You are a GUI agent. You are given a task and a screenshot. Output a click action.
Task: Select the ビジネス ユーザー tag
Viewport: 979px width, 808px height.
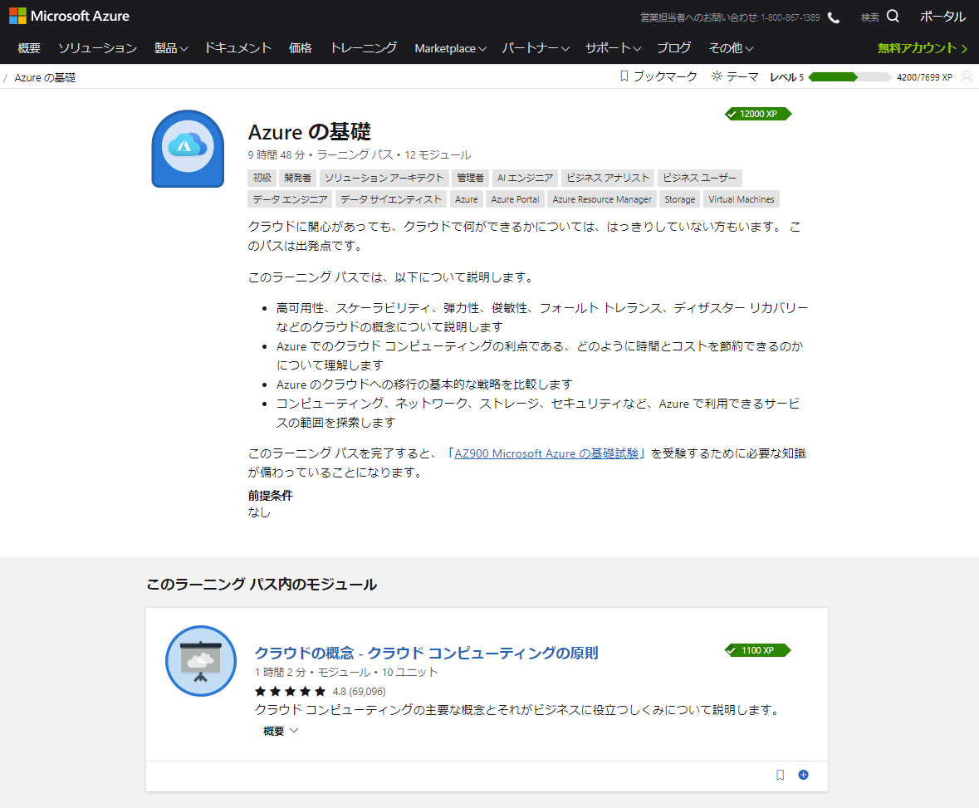pos(699,178)
